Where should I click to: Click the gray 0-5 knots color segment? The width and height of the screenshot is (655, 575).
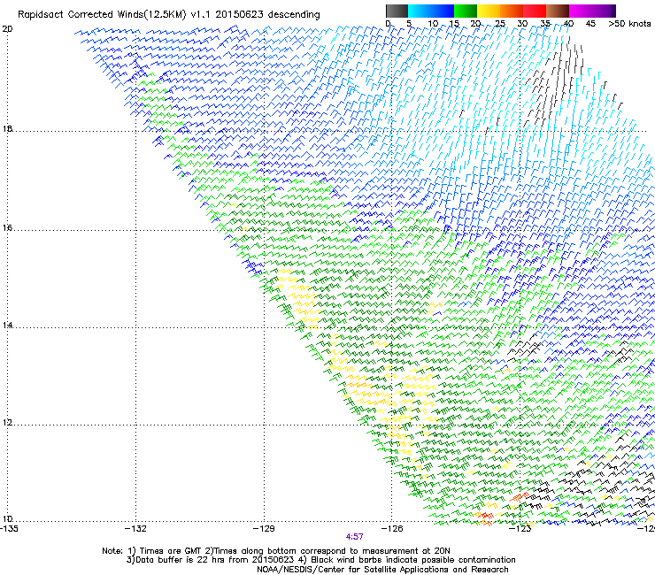(397, 11)
